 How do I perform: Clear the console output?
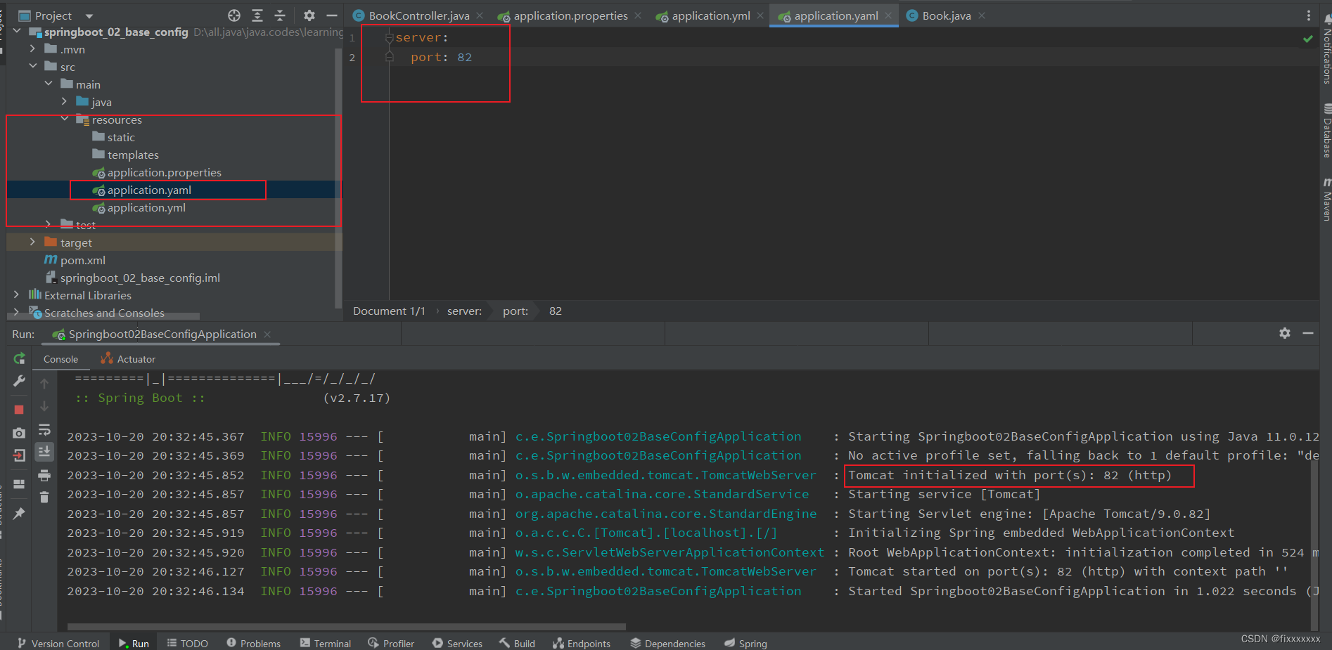(44, 497)
